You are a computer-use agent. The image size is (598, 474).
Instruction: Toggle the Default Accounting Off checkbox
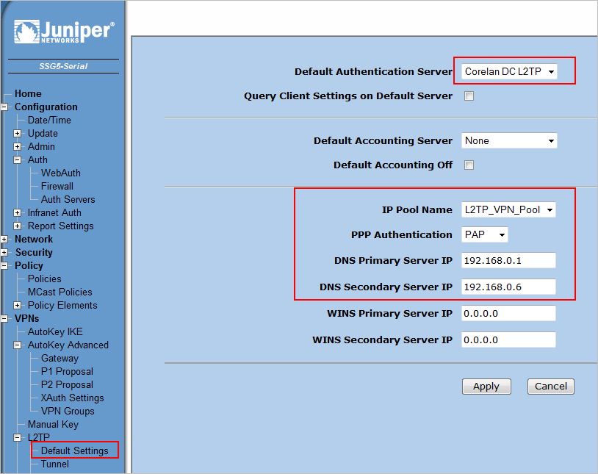click(x=469, y=165)
